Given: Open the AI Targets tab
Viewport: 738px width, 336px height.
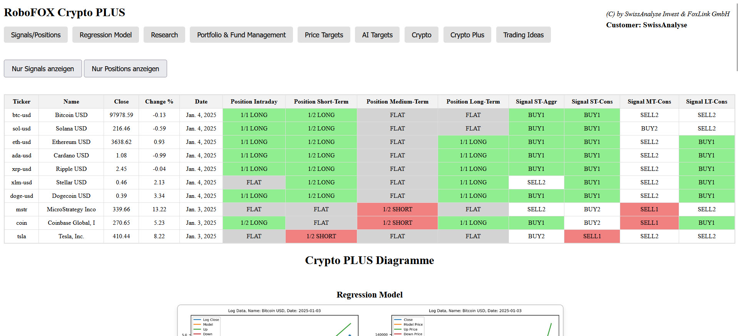Looking at the screenshot, I should click(377, 35).
